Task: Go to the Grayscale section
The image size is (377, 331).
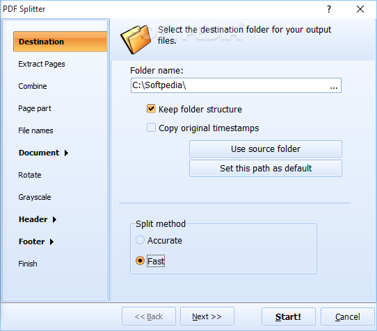Action: pos(35,197)
